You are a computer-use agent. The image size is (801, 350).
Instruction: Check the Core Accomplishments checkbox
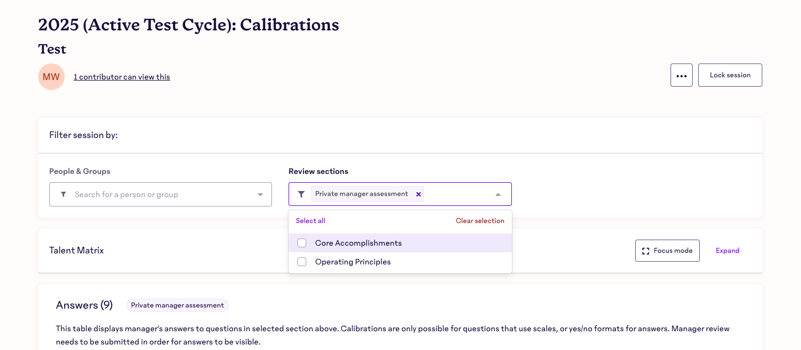coord(302,243)
